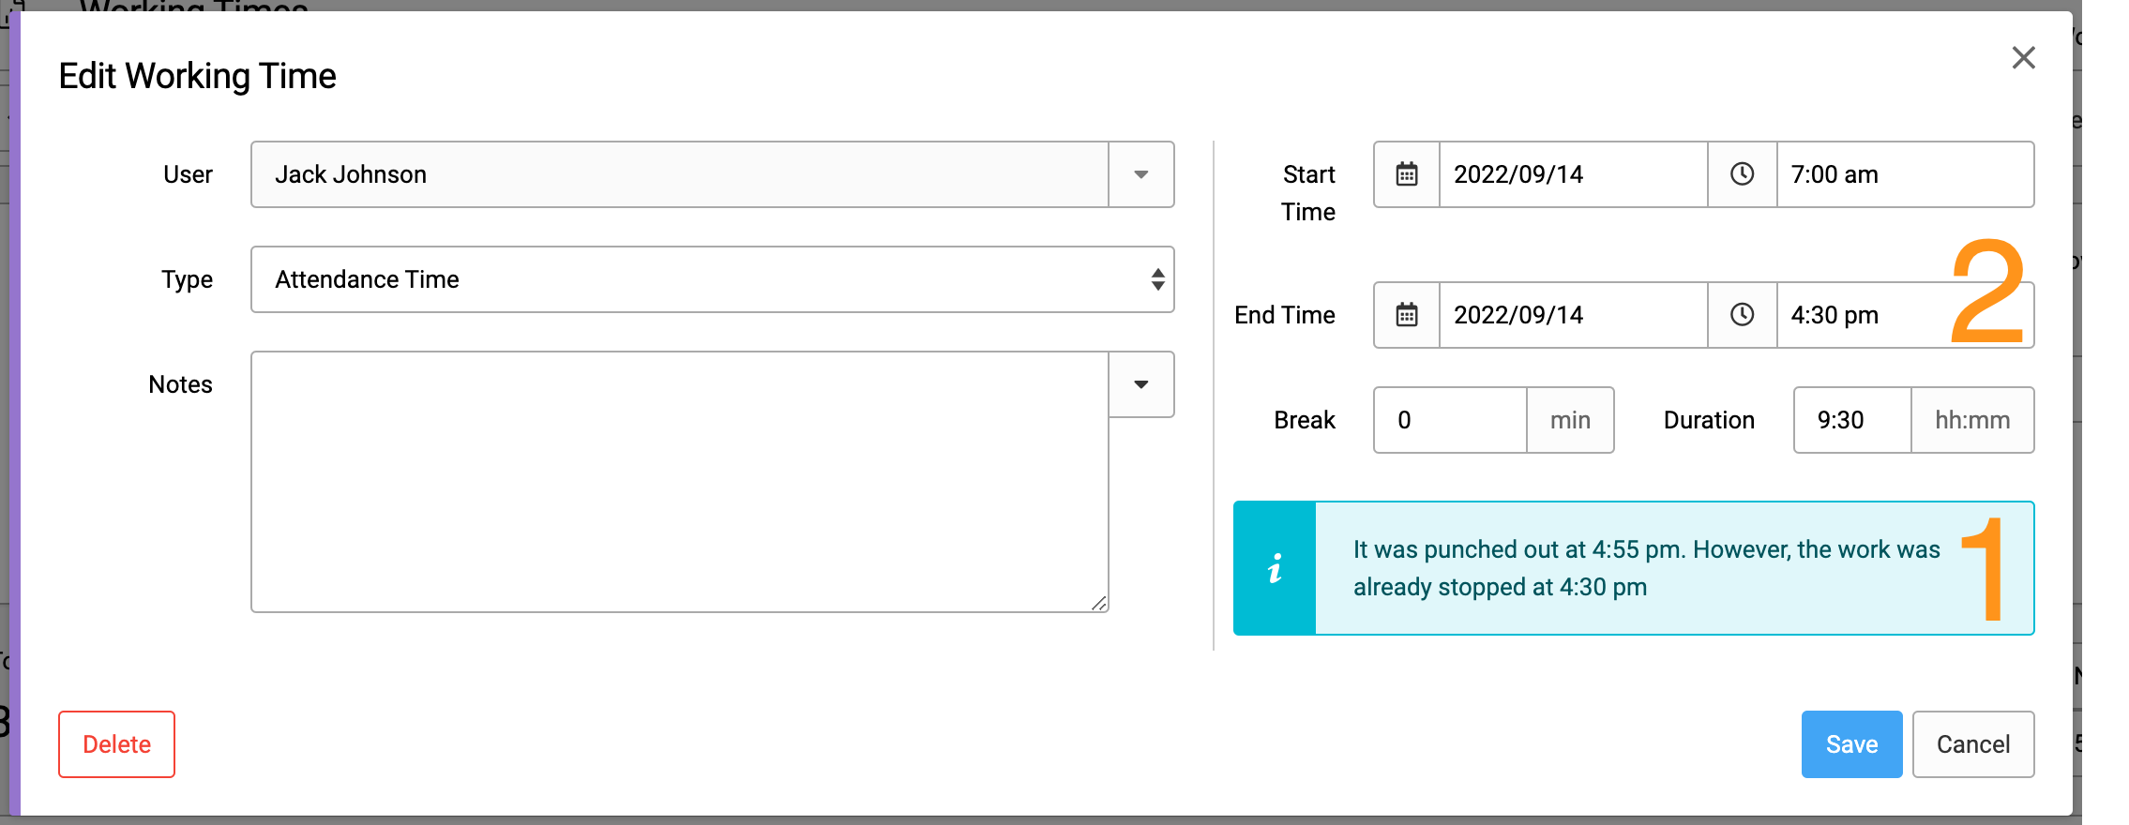This screenshot has height=825, width=2129.
Task: Click the Break minutes field
Action: (1450, 420)
